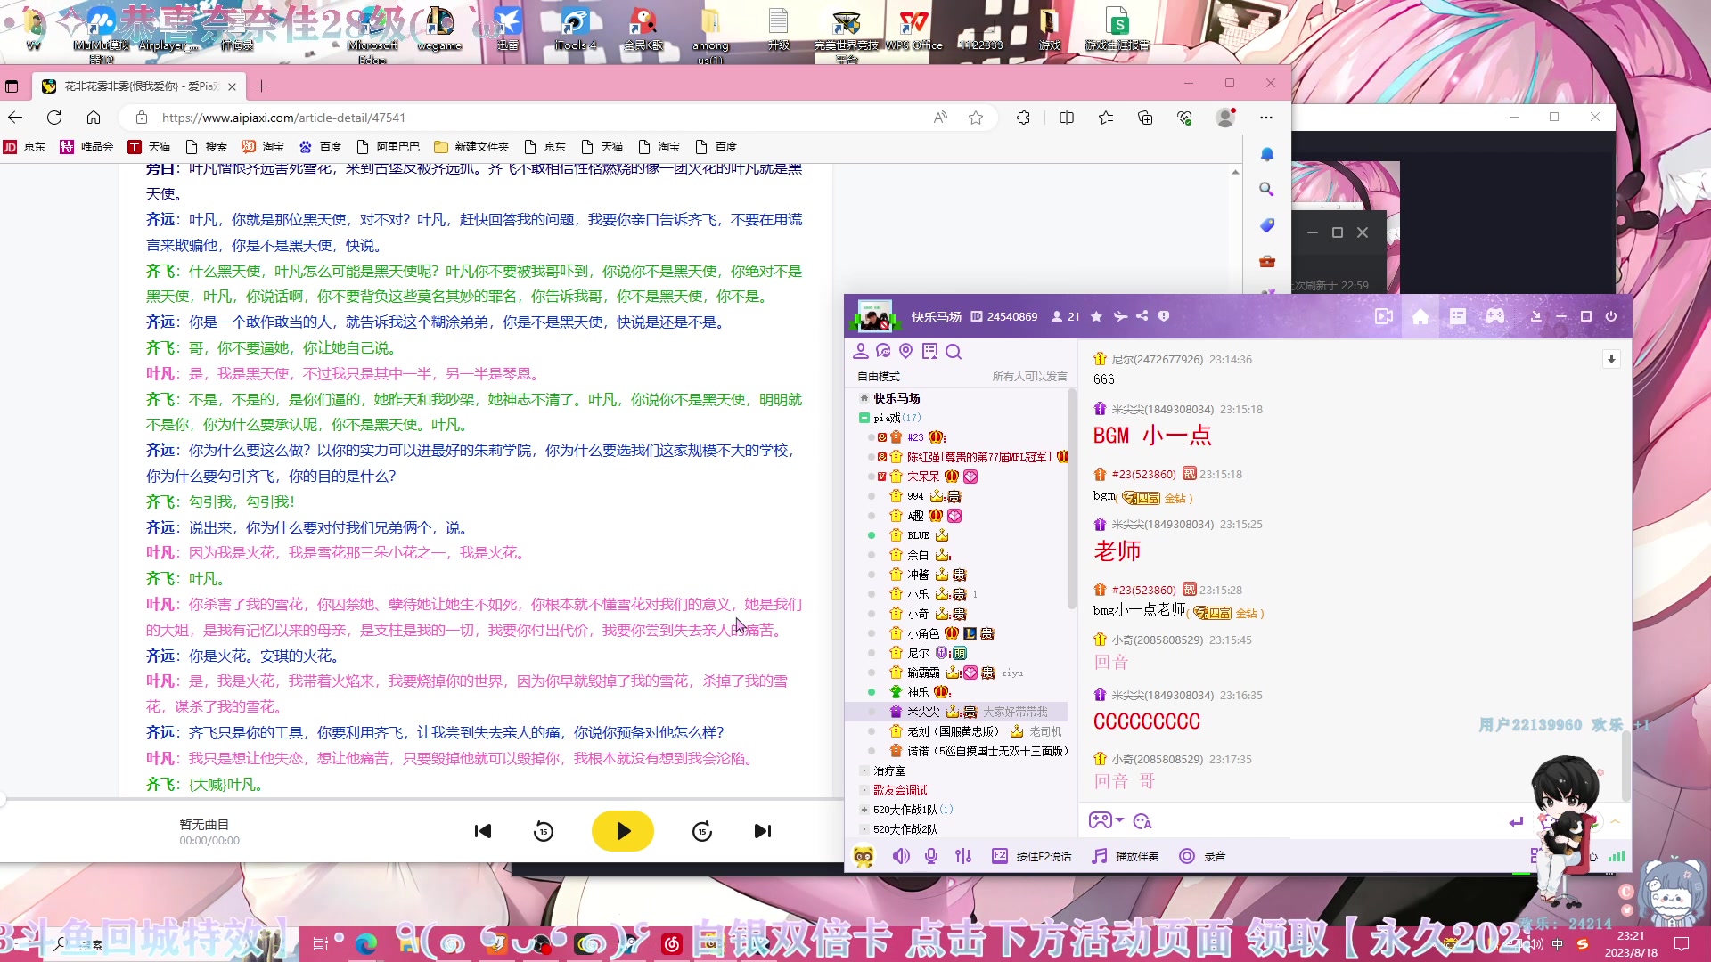The image size is (1711, 962).
Task: Open browser extensions puzzle icon
Action: (x=1023, y=118)
